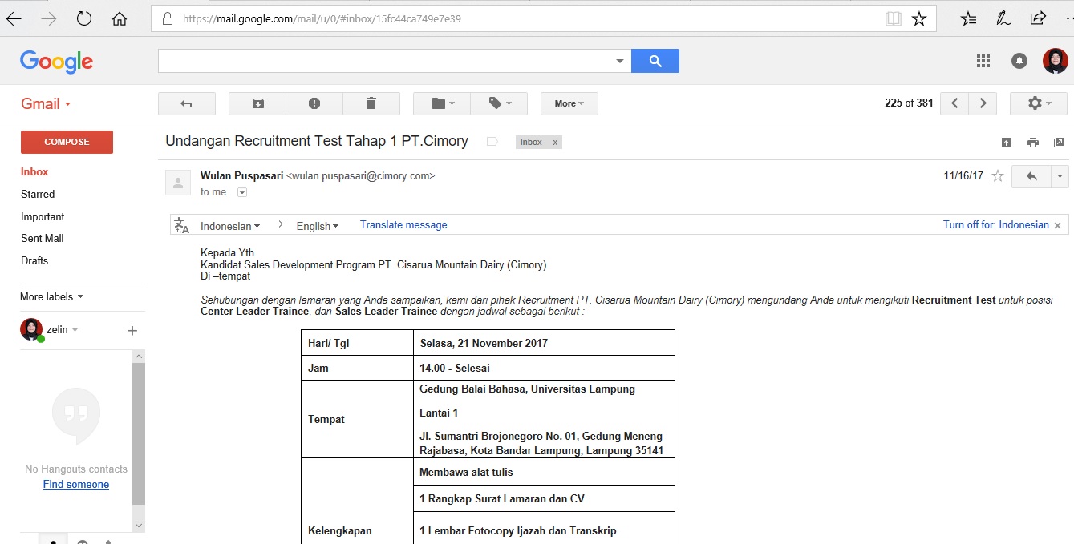Show details arrow next to 'to me'
Viewport: 1074px width, 544px height.
tap(242, 192)
